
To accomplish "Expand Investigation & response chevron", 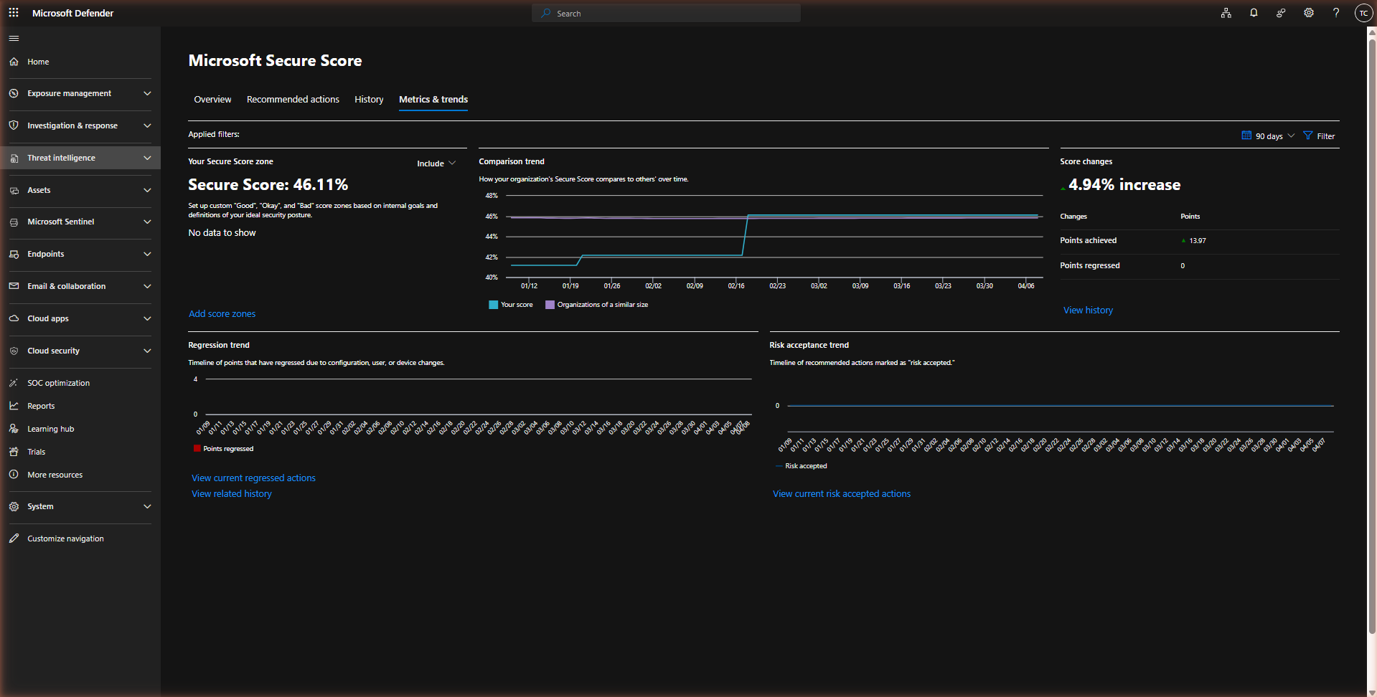I will [x=147, y=125].
